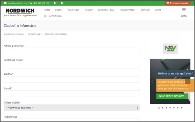Go to next slide with right arrow
Viewport: 195px width, 122px height.
[188, 82]
